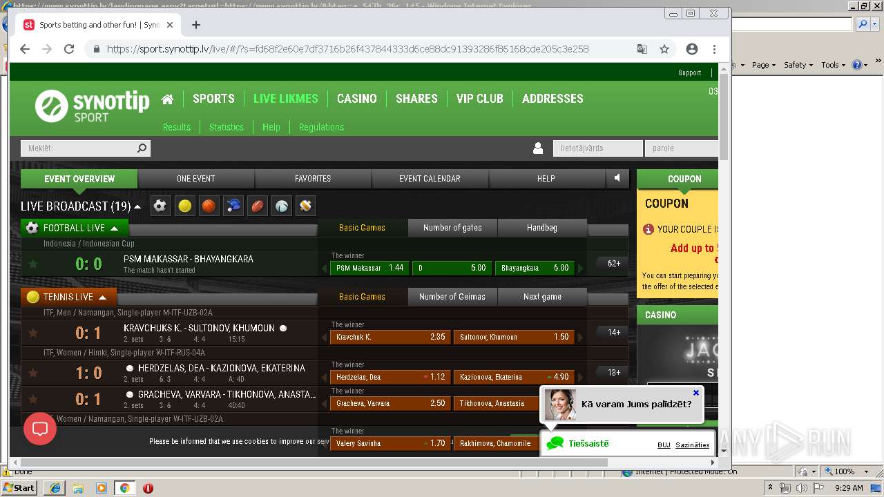Click the Synottip Sport logo
Viewport: 884px width, 497px height.
(92, 106)
